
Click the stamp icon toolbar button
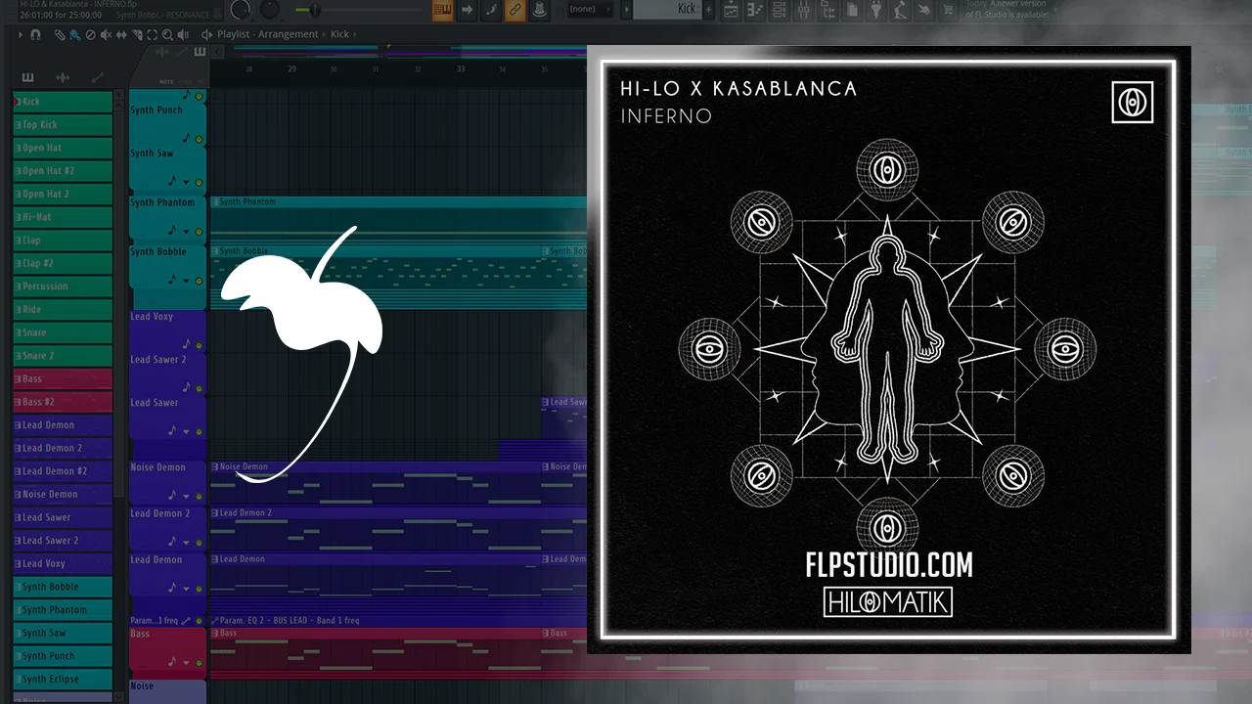click(x=538, y=10)
